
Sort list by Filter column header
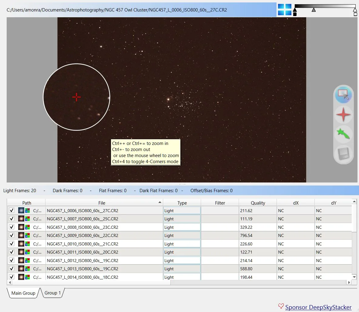tap(220, 203)
